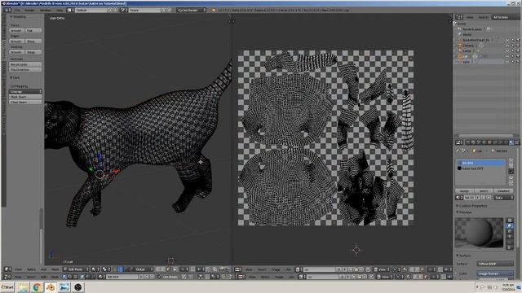522x293 pixels.
Task: Select the World row in outliner
Action: (467, 34)
